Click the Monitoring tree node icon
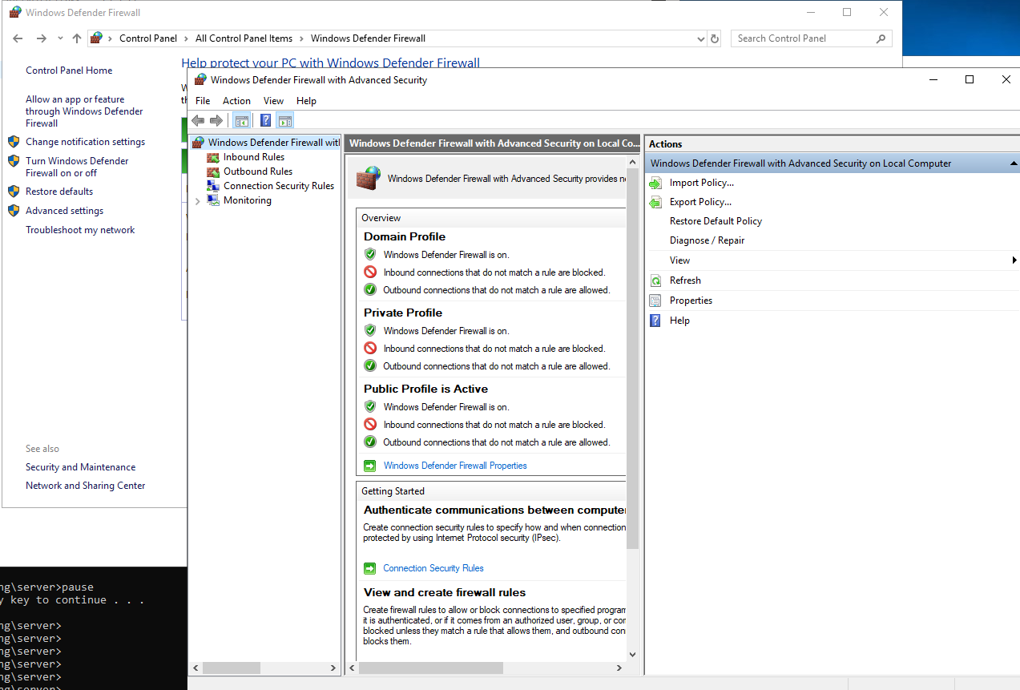Screen dimensions: 1020x690 (x=213, y=200)
